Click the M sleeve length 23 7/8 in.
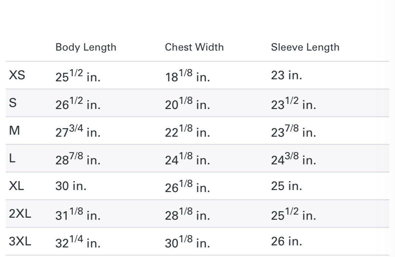 coord(293,131)
